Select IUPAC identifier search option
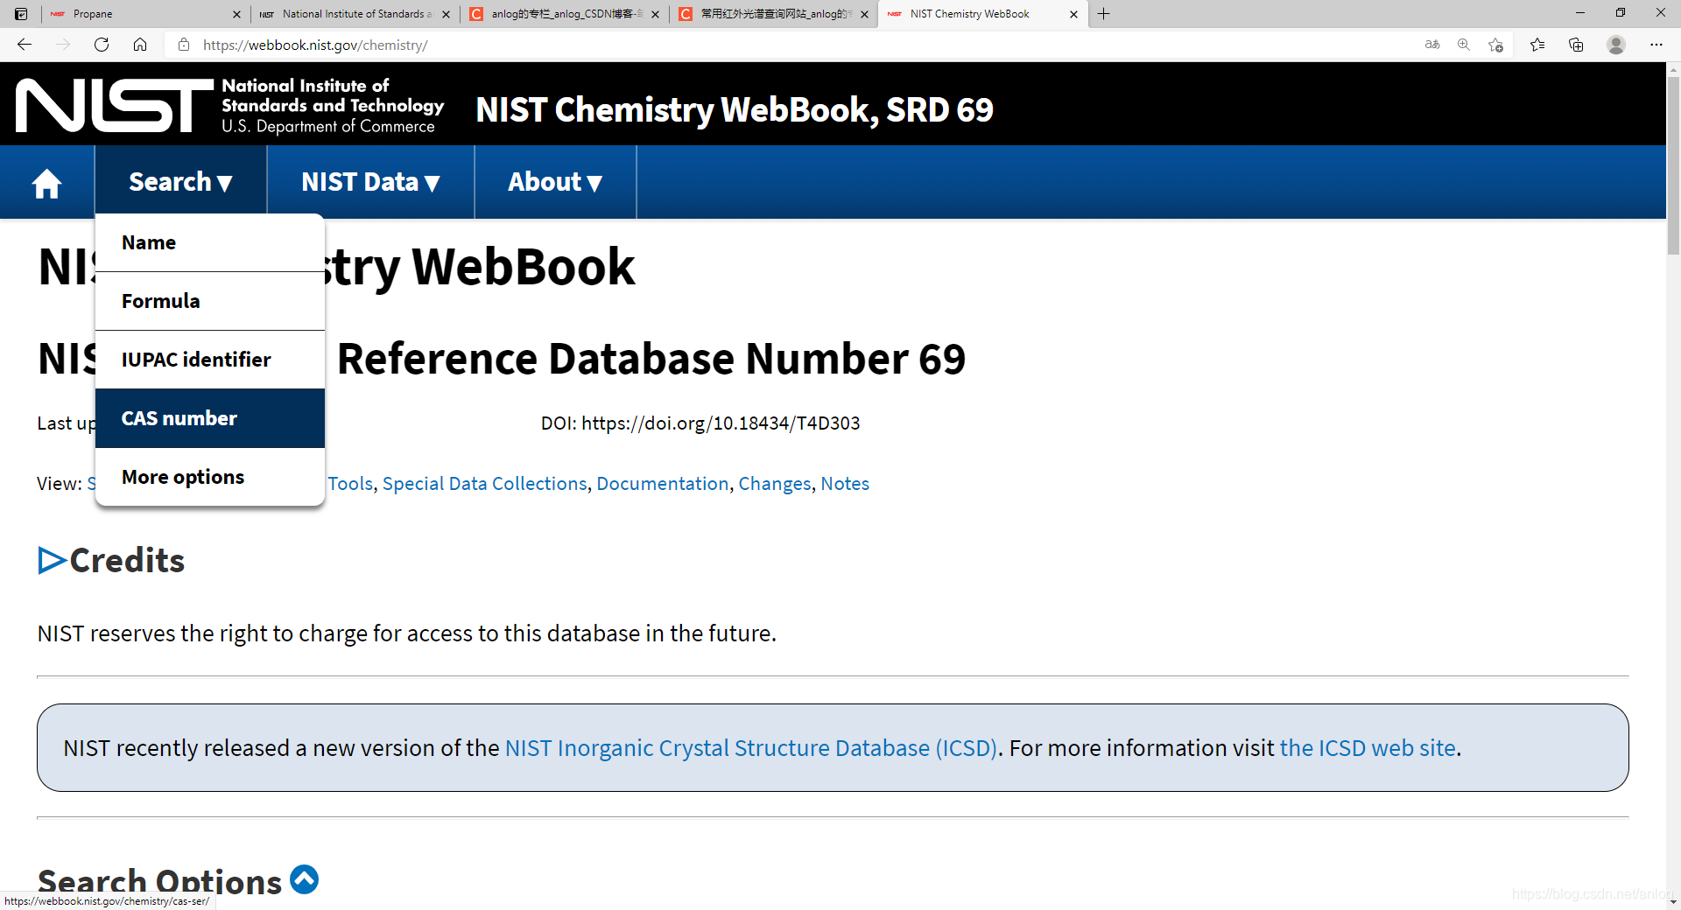 (x=210, y=360)
